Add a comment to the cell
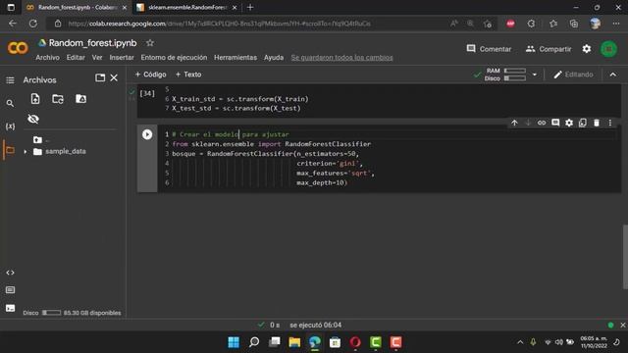Screen dimensions: 628x353 555,123
